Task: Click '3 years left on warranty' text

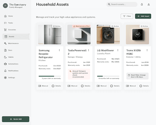Action: (x=51, y=78)
